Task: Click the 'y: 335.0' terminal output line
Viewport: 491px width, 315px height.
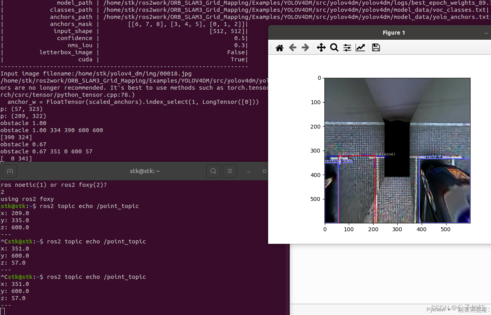Action: pos(15,220)
